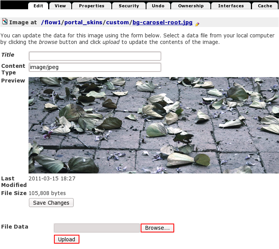This screenshot has height=249, width=279.
Task: Open the Undo tab
Action: click(x=158, y=6)
